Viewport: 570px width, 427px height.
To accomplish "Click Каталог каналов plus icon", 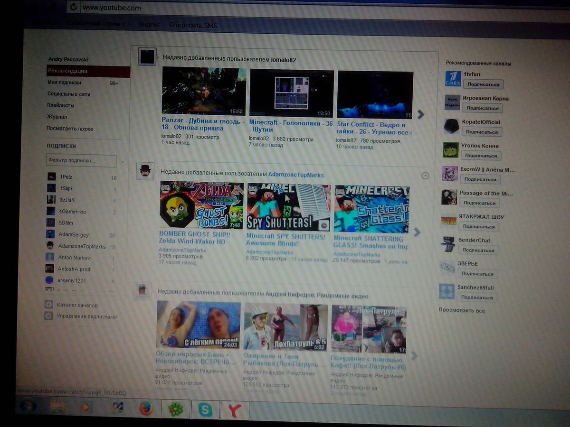I will [x=48, y=305].
